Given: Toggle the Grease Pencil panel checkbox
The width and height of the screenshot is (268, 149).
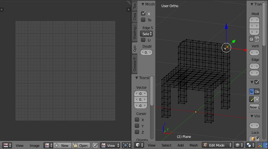Looking at the screenshot, I should (x=257, y=82).
